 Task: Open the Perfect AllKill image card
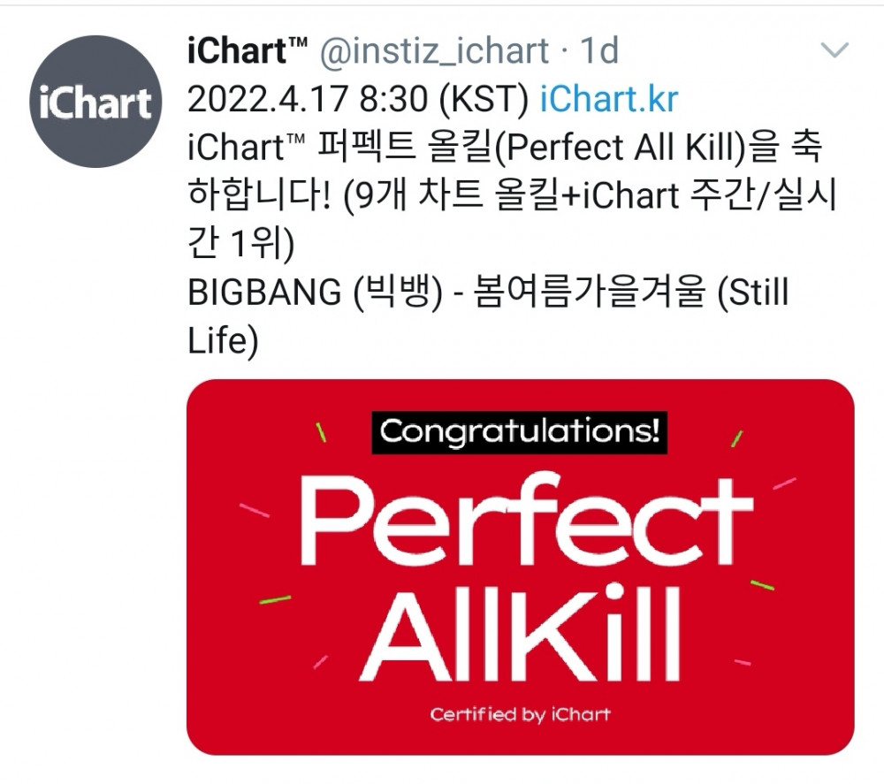tap(521, 567)
